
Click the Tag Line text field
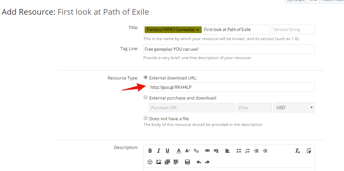click(229, 49)
